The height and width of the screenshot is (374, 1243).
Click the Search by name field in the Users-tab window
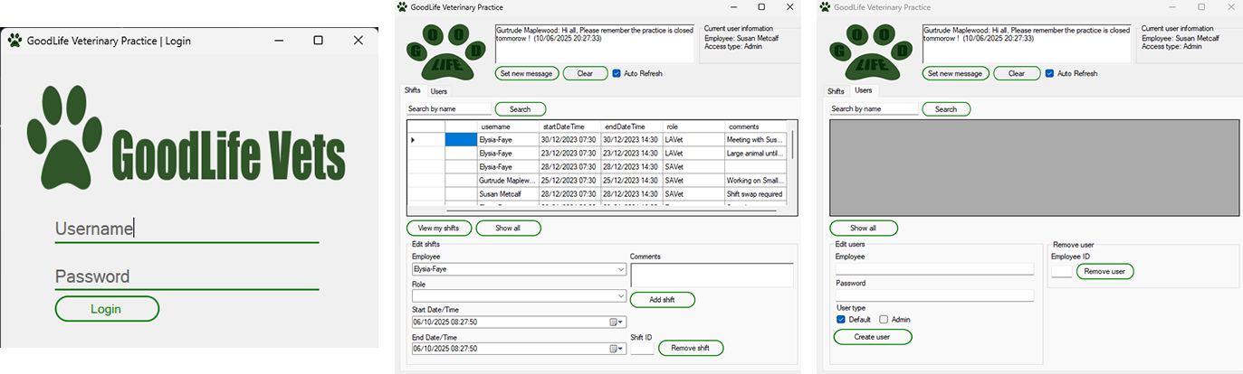(x=875, y=109)
